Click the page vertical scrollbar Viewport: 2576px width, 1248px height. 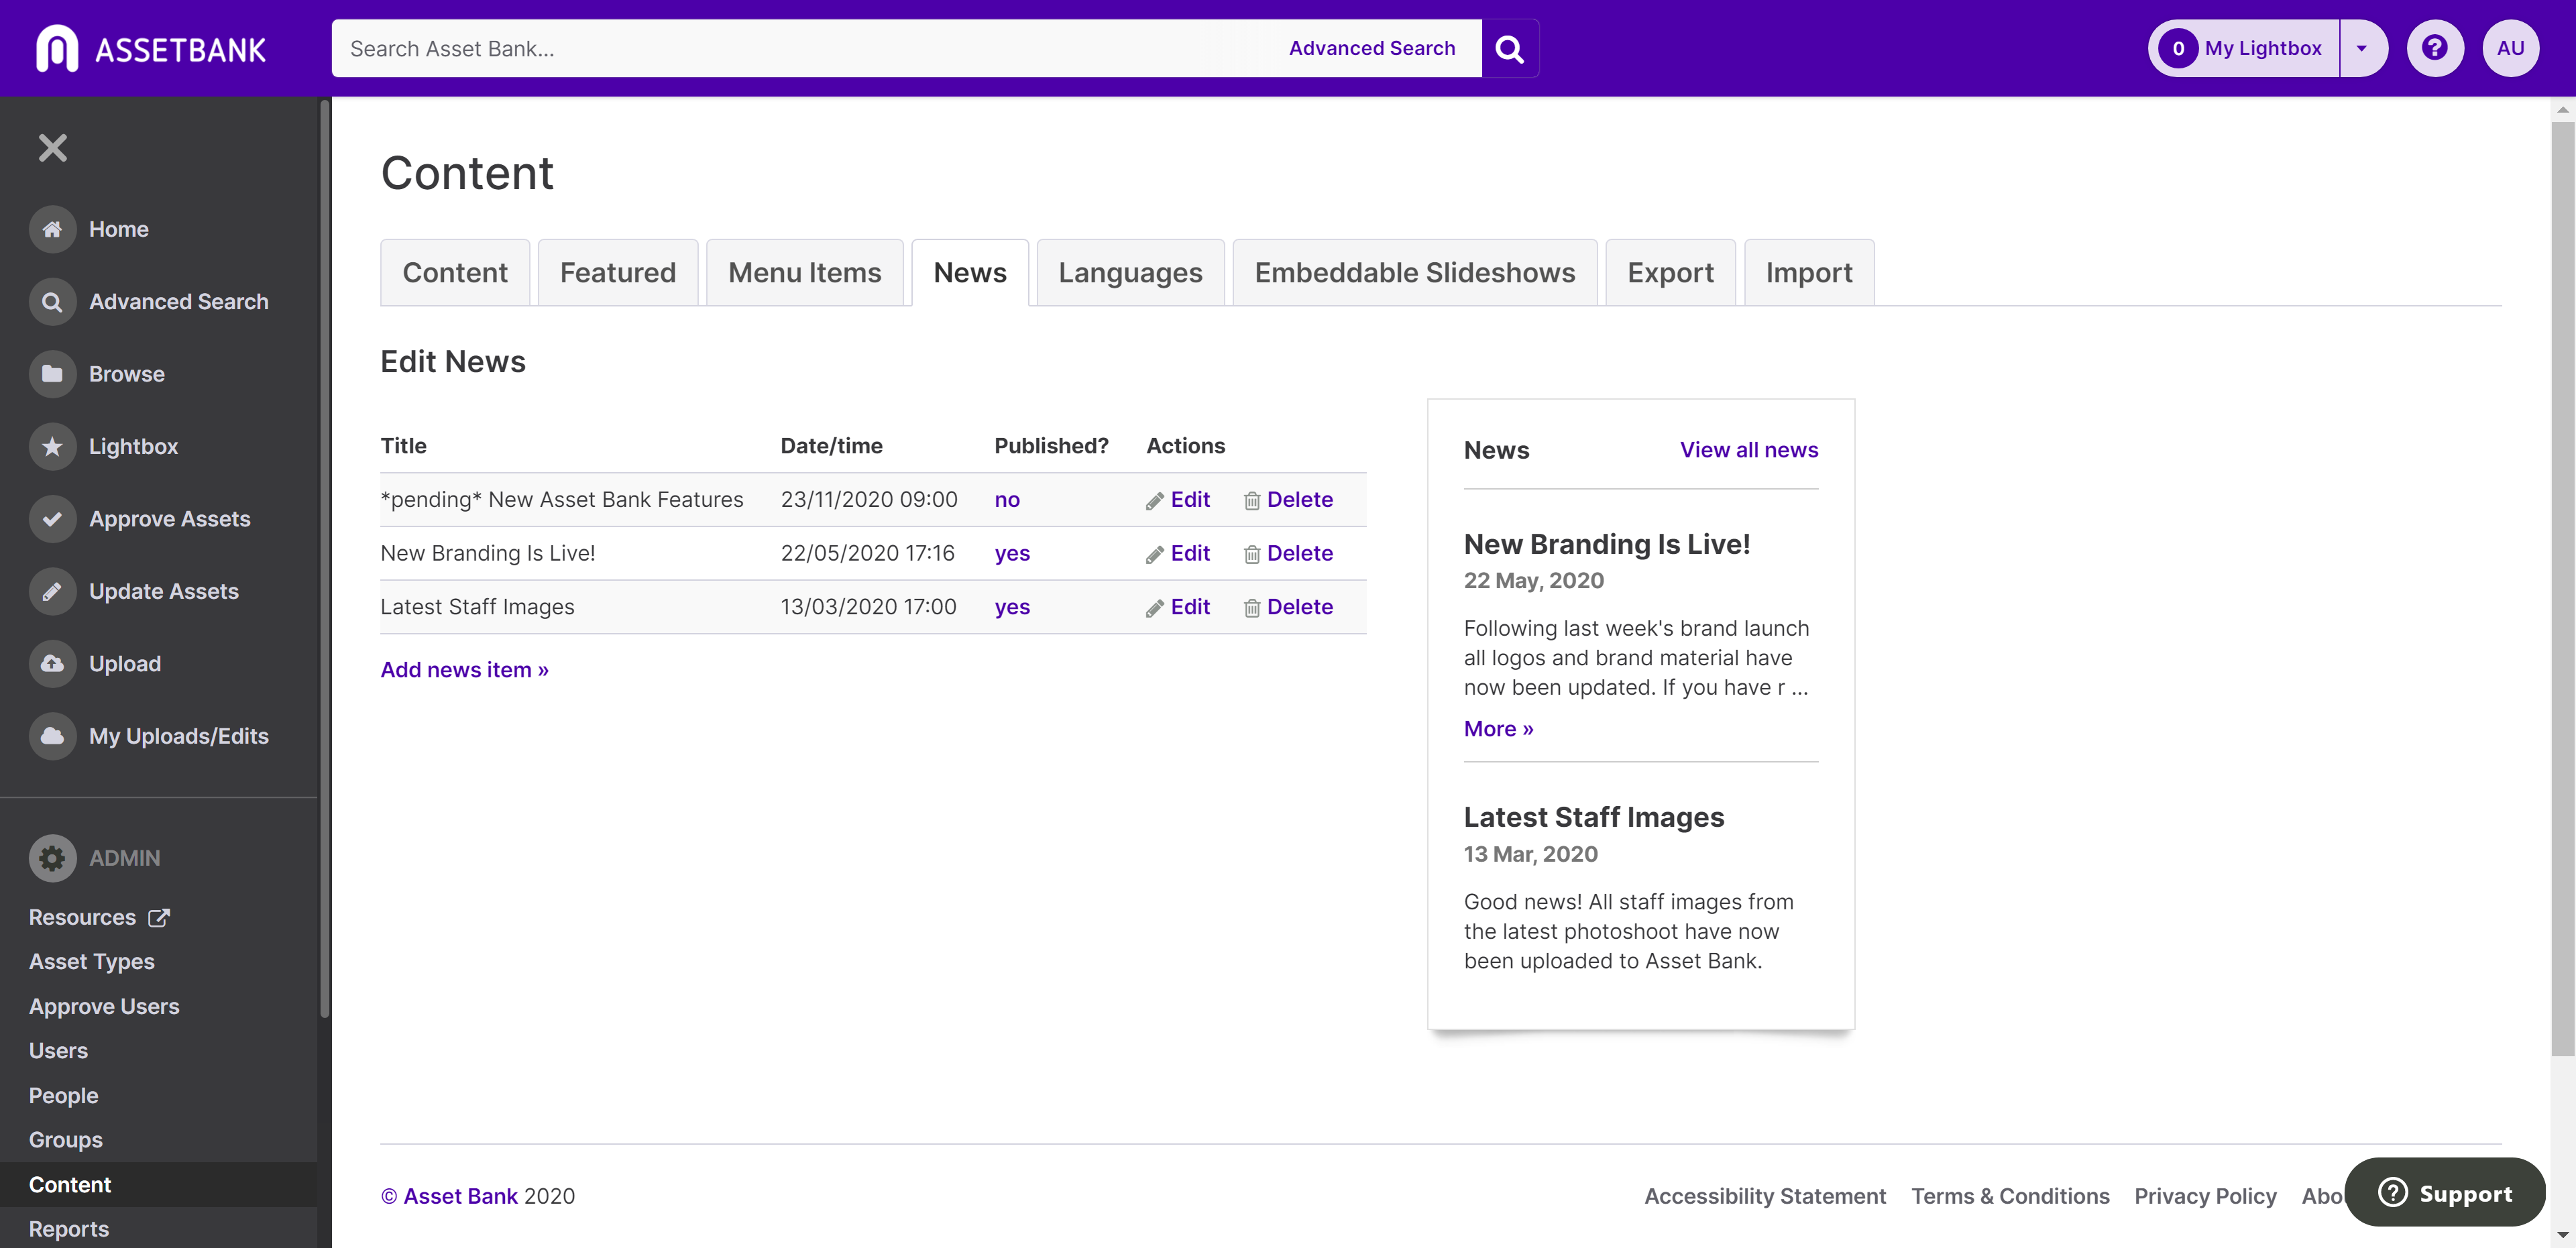2562,588
